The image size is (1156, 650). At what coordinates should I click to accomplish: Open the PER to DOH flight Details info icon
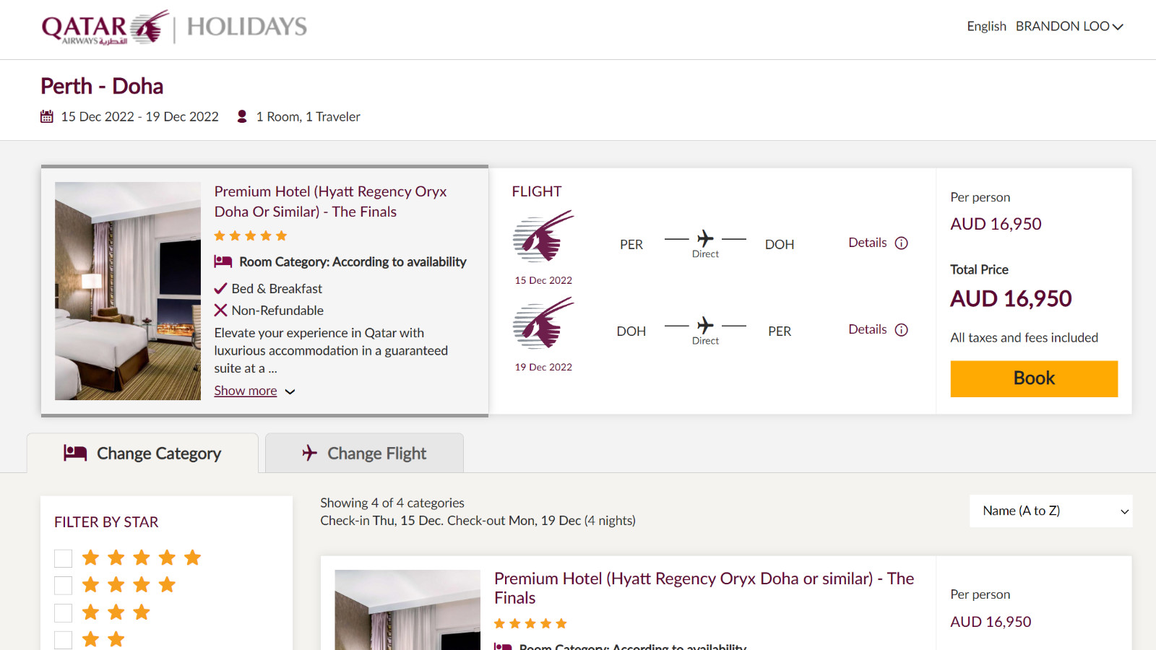tap(901, 243)
